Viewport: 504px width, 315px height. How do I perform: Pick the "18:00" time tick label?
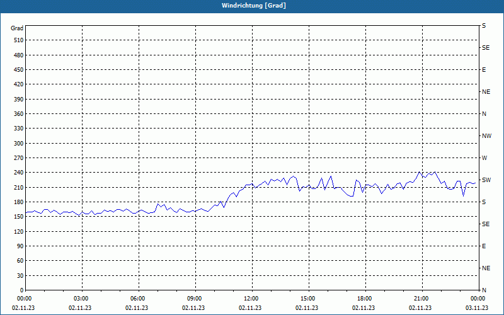point(365,299)
